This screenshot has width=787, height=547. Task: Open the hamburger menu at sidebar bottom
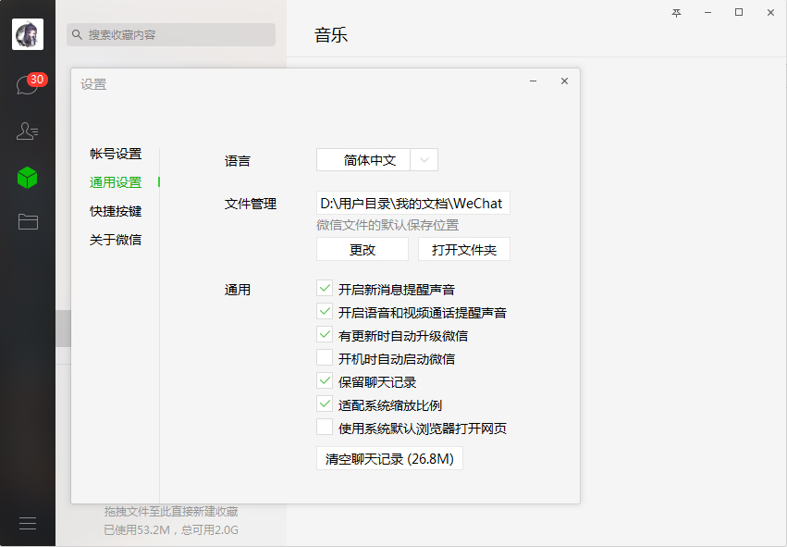(28, 523)
